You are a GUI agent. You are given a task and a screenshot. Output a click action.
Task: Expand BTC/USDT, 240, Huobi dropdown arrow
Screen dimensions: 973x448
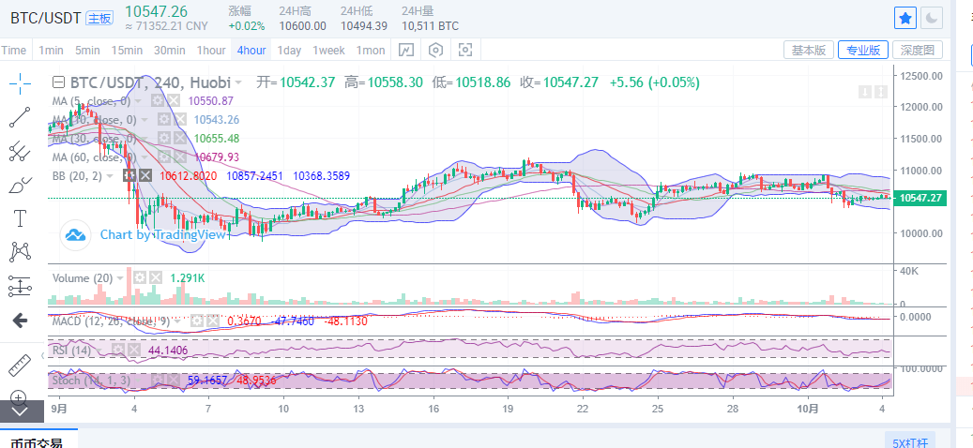point(239,82)
